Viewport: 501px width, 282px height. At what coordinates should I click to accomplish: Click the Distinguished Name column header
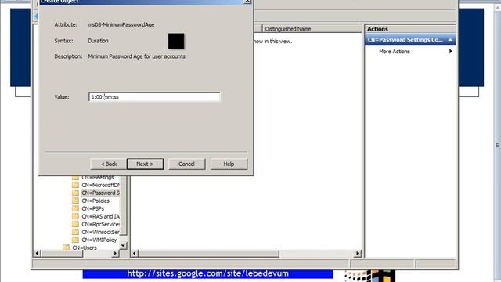(x=312, y=29)
